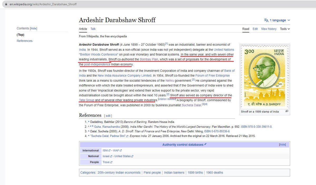Screen dimensions: 316x185
Task: Select the Read tab
Action: (x=246, y=29)
